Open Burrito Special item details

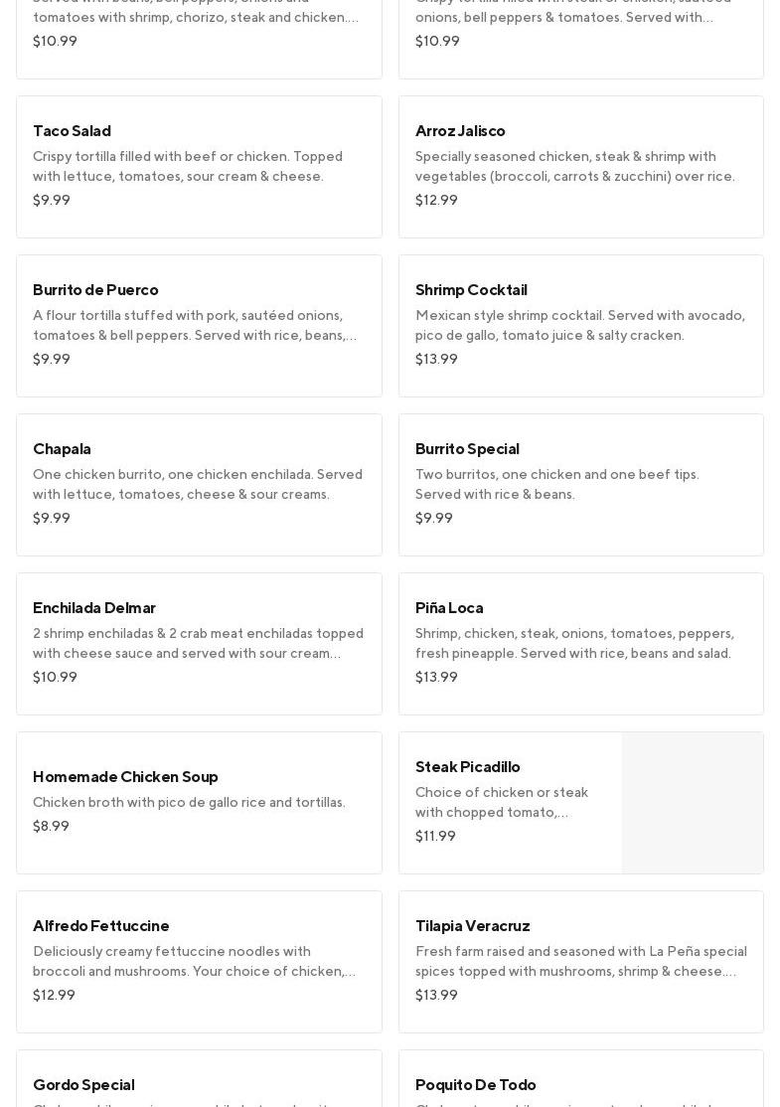pos(580,484)
